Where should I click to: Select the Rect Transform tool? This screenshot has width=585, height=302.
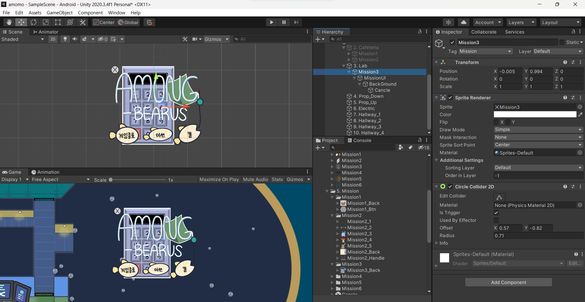click(58, 22)
